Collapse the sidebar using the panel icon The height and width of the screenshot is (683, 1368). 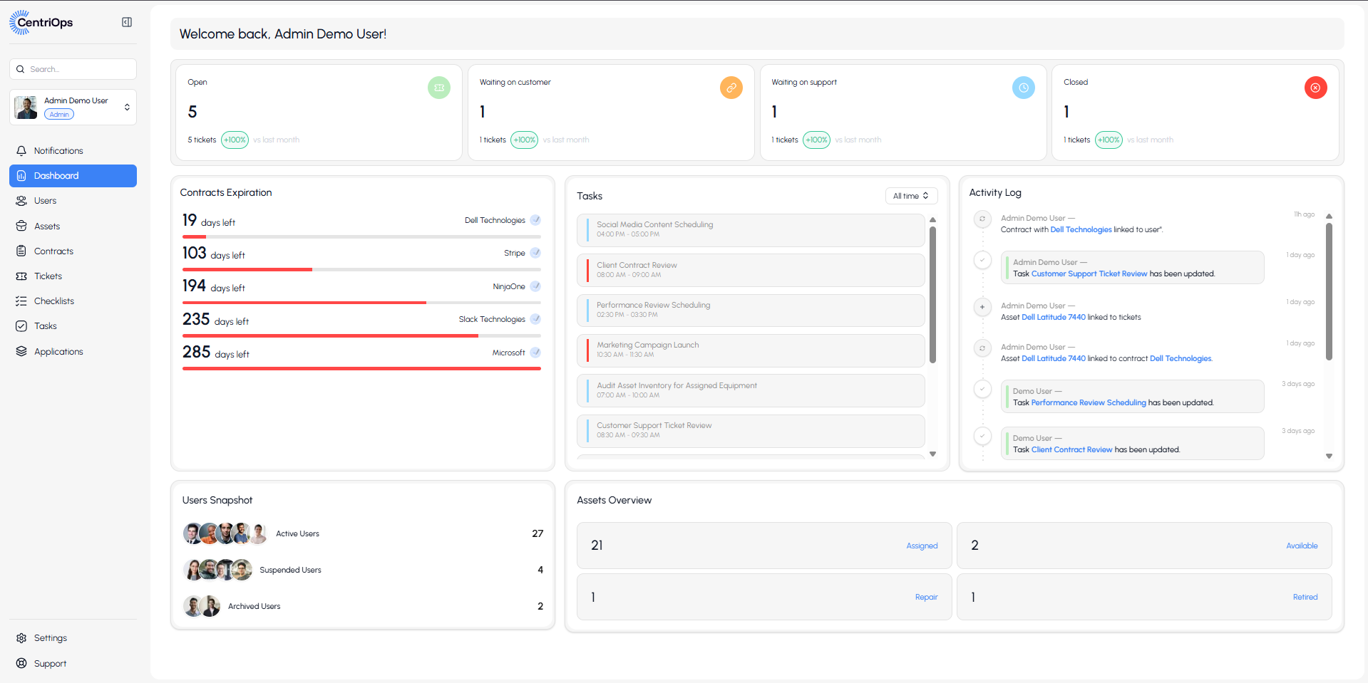[127, 22]
